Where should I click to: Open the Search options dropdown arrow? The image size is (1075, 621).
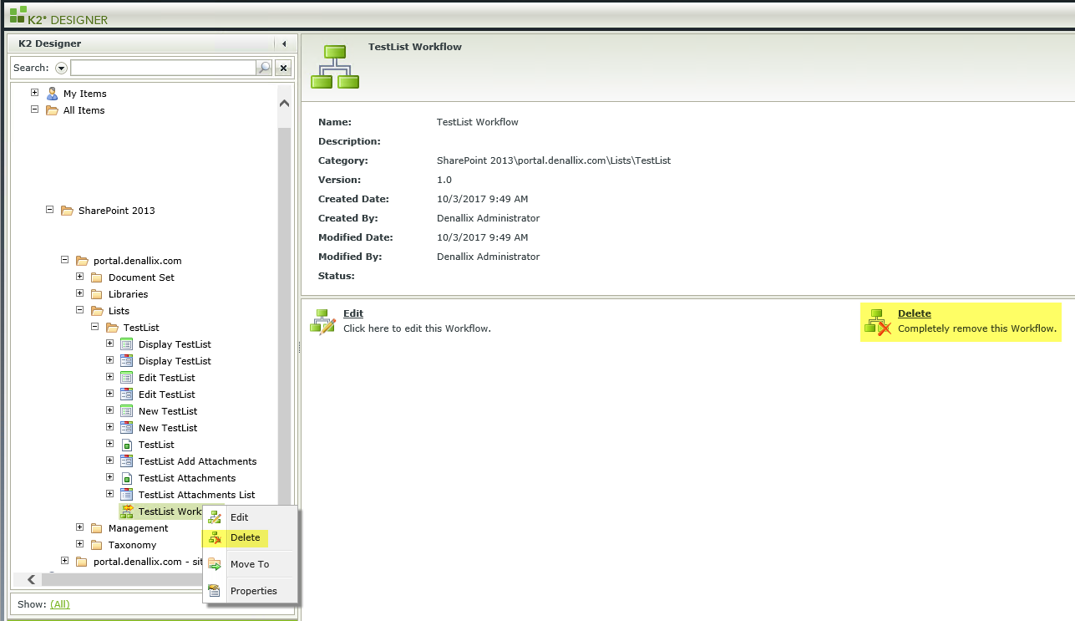pos(61,68)
